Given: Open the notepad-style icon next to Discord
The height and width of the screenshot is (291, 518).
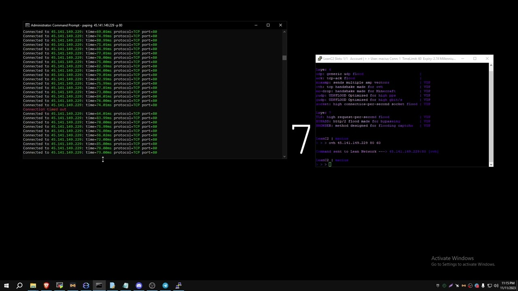Looking at the screenshot, I should point(125,286).
